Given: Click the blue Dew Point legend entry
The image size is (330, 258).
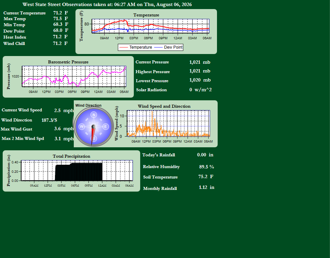Looking at the screenshot, I should coord(168,47).
